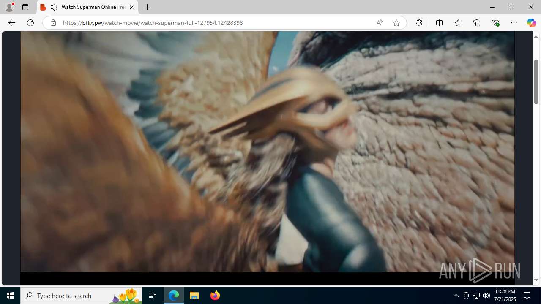Refresh the current page

tap(30, 23)
